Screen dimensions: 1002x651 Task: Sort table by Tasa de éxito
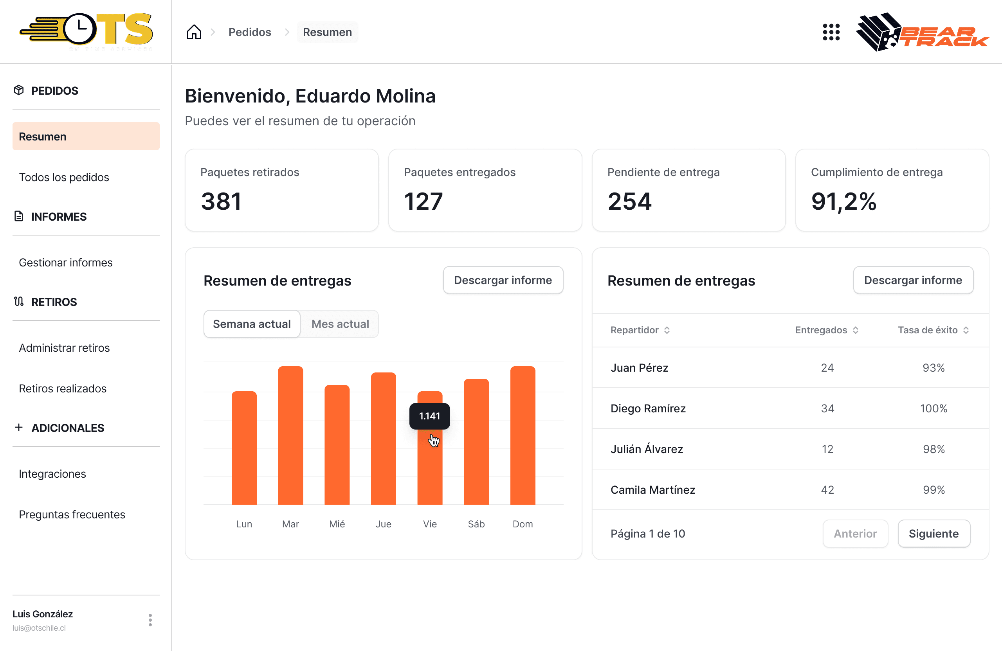click(x=933, y=330)
